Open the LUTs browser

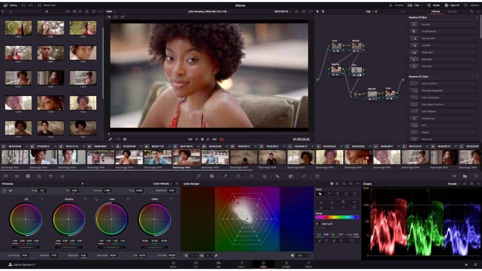click(28, 5)
